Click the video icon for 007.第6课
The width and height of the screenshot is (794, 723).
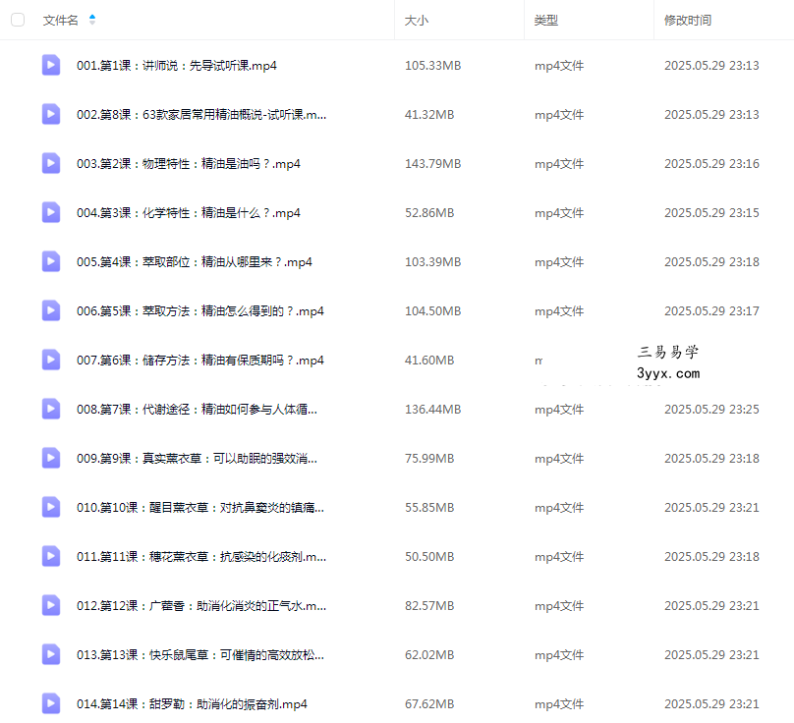click(51, 360)
